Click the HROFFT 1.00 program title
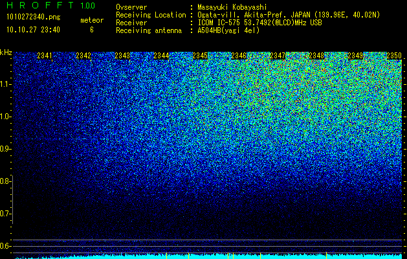This screenshot has width=407, height=259. click(50, 5)
